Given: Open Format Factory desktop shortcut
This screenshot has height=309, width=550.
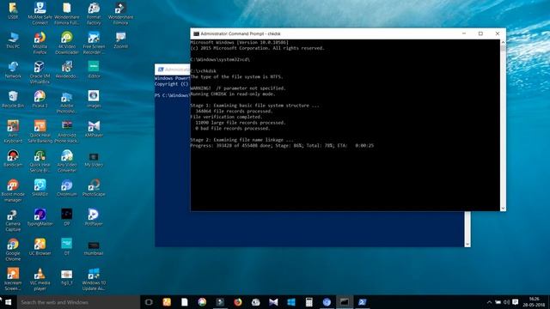Looking at the screenshot, I should pyautogui.click(x=94, y=14).
